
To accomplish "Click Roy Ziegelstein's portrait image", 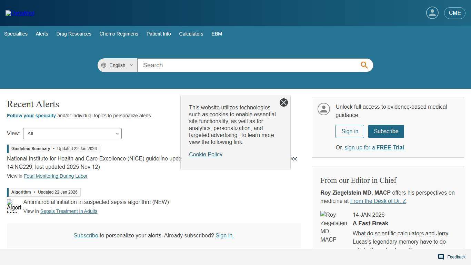I will [334, 227].
